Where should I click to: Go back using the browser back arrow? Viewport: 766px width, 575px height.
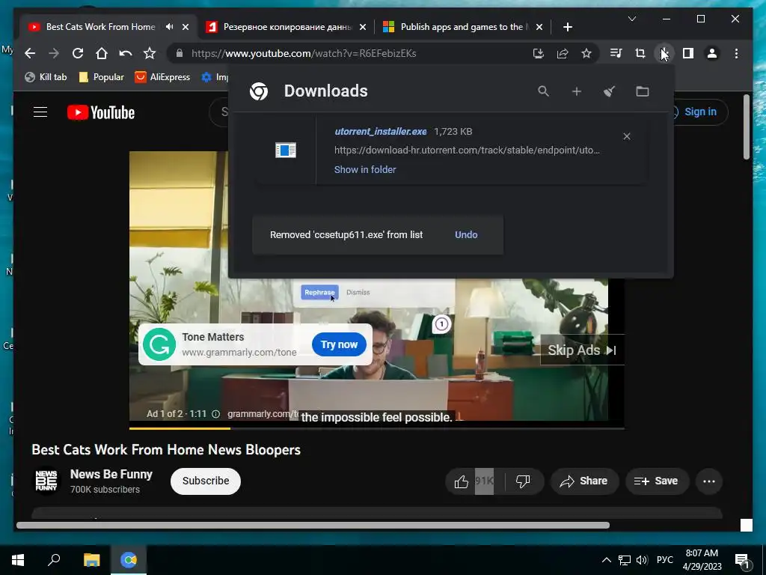tap(30, 53)
